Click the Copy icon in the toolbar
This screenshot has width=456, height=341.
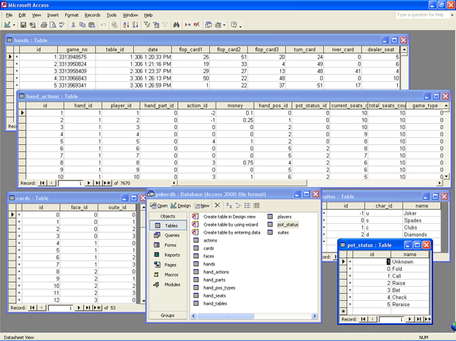[82, 25]
